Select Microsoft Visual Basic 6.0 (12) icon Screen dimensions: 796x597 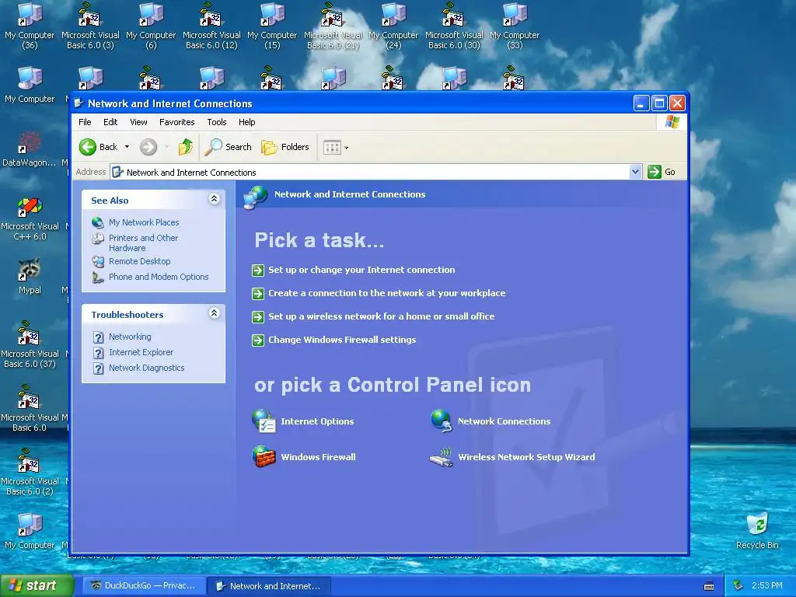[x=211, y=26]
